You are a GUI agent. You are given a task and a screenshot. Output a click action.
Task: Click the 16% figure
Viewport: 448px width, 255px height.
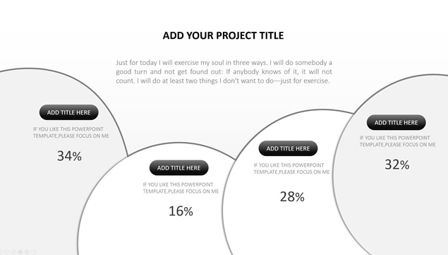(x=181, y=211)
